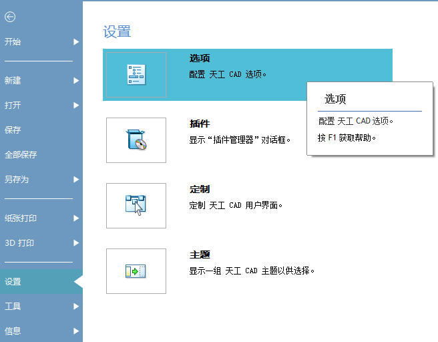Viewport: 438px width, 342px height.
Task: Expand the 工具 submenu arrow
Action: coord(76,307)
